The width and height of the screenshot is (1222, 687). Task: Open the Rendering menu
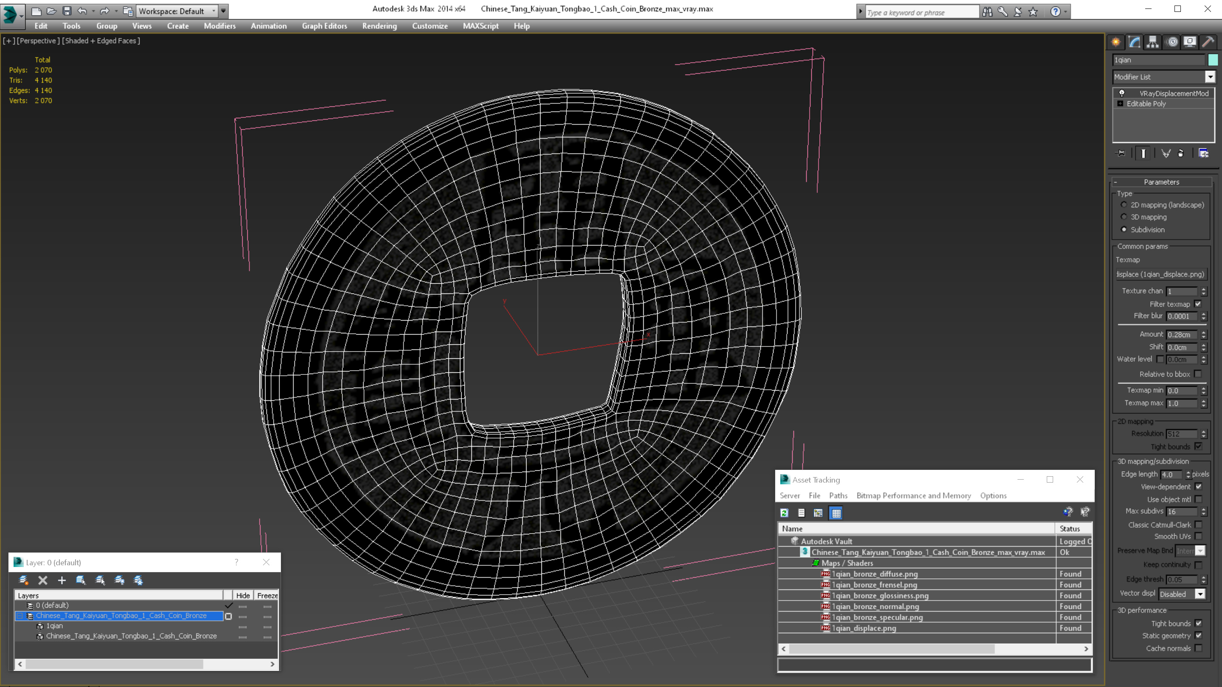[x=379, y=26]
